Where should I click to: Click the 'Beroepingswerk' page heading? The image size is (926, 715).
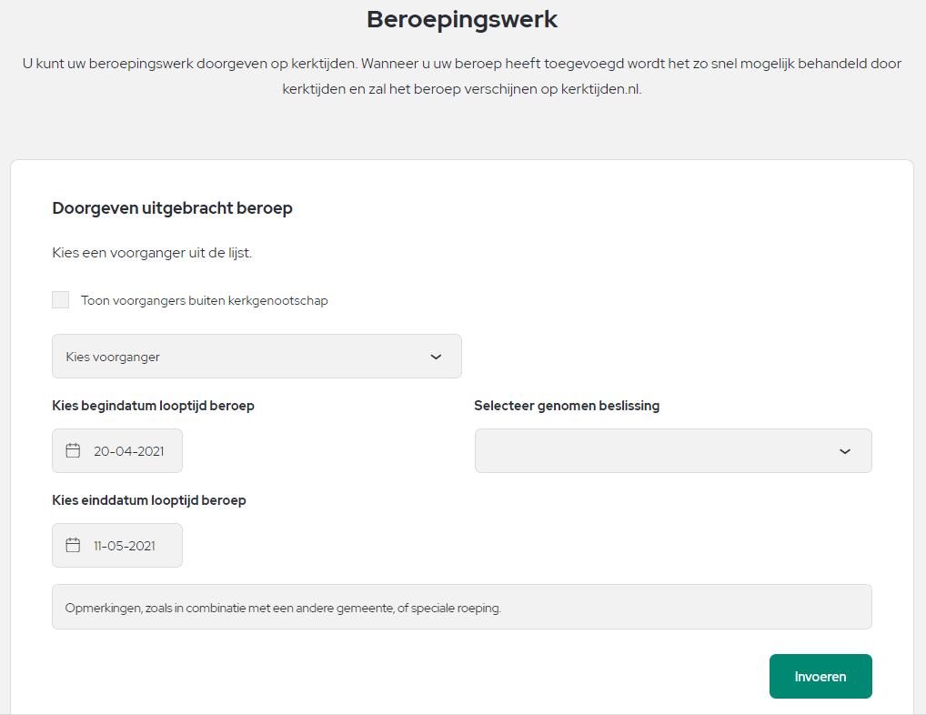tap(462, 19)
